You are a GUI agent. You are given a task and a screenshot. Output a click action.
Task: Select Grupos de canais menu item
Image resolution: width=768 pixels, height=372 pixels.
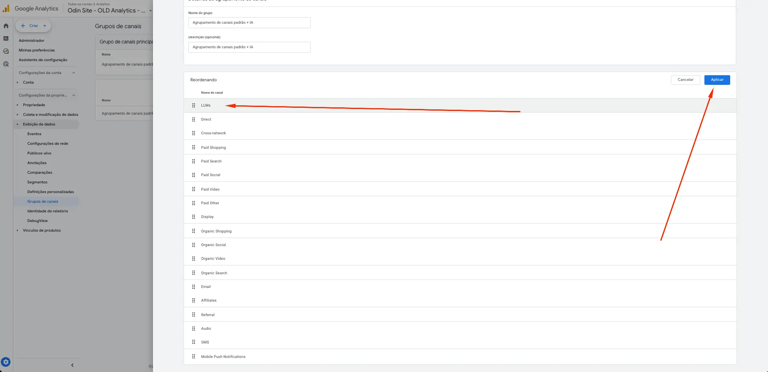pyautogui.click(x=43, y=201)
